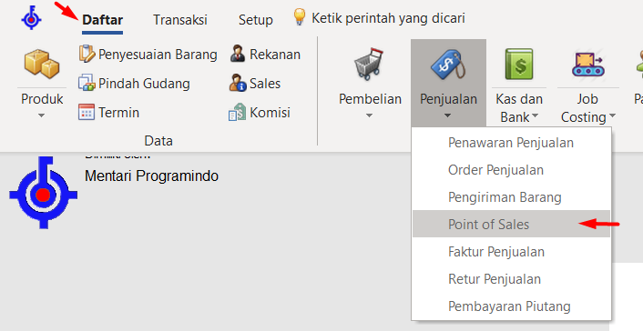Open the Termin calendar icon
Image resolution: width=643 pixels, height=331 pixels.
(87, 112)
